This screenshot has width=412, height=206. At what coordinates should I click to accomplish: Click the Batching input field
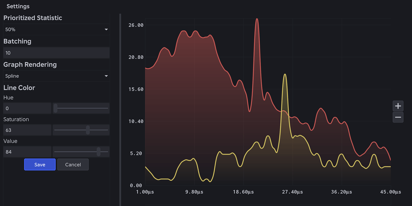click(56, 53)
